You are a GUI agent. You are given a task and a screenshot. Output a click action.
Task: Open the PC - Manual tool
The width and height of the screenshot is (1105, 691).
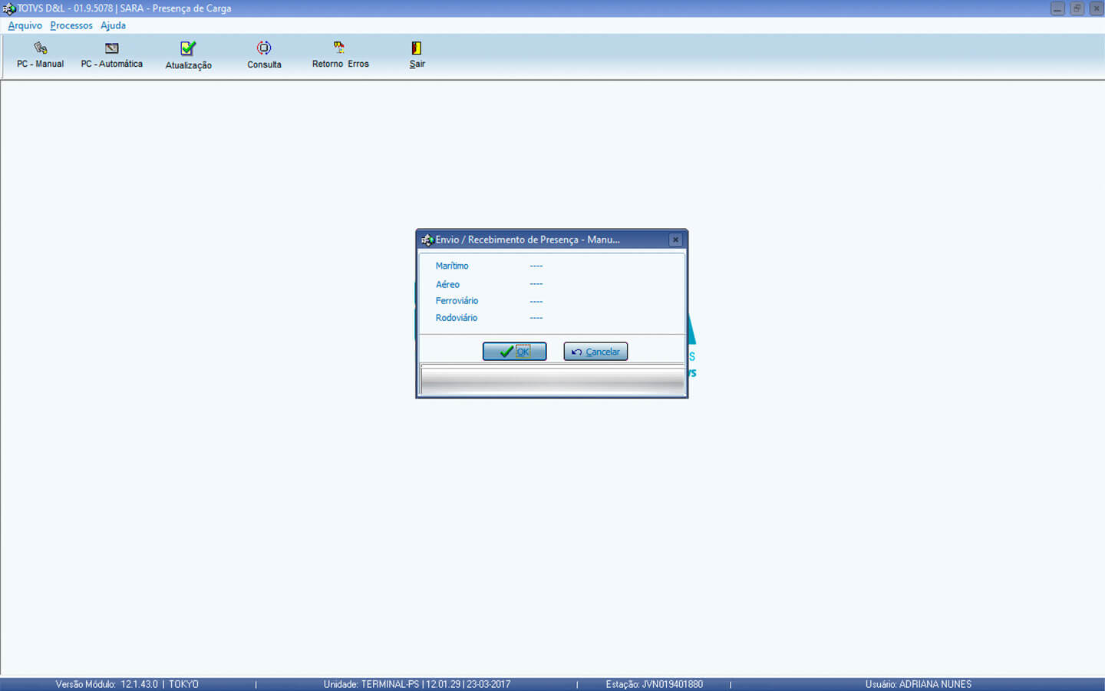40,55
